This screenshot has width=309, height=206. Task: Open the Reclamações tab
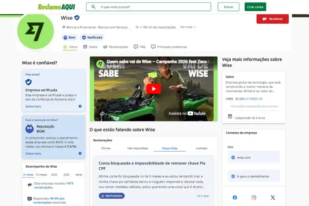[x=115, y=47]
